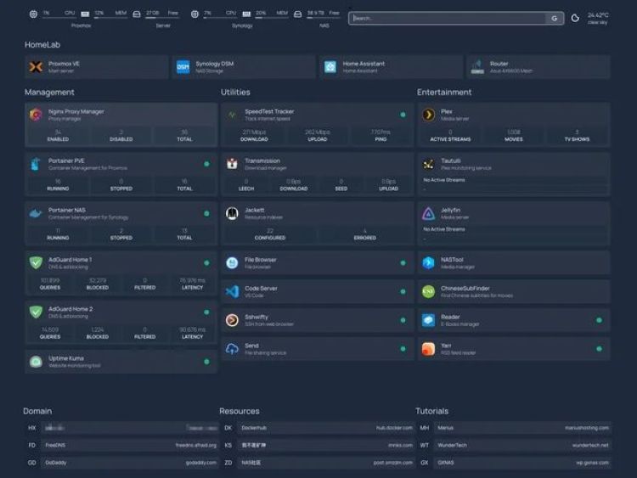Open the Proxmox VE logo icon

pos(36,67)
